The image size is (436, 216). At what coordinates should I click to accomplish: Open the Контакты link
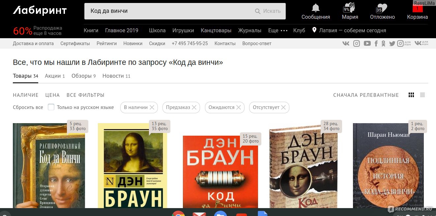[x=225, y=43]
